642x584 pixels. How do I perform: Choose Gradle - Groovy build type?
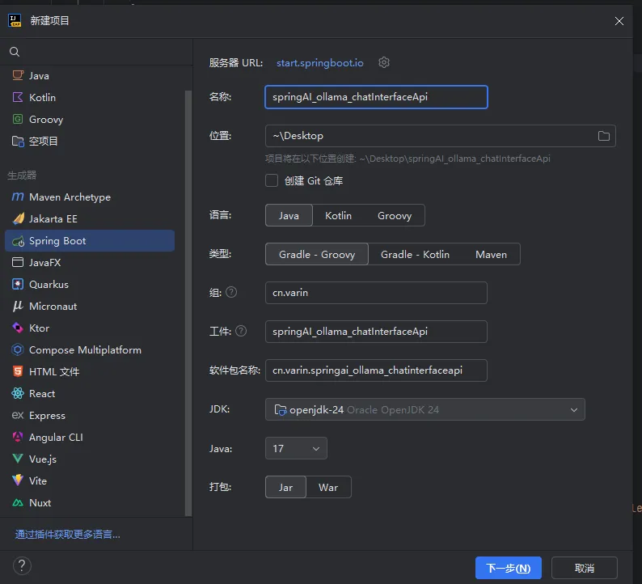[x=317, y=254]
